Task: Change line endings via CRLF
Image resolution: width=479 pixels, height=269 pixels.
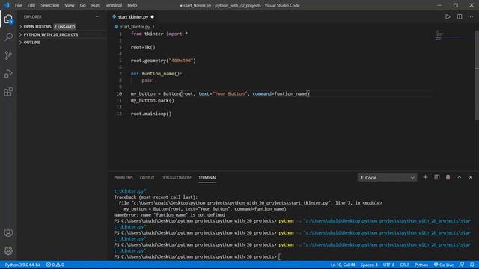Action: 404,265
